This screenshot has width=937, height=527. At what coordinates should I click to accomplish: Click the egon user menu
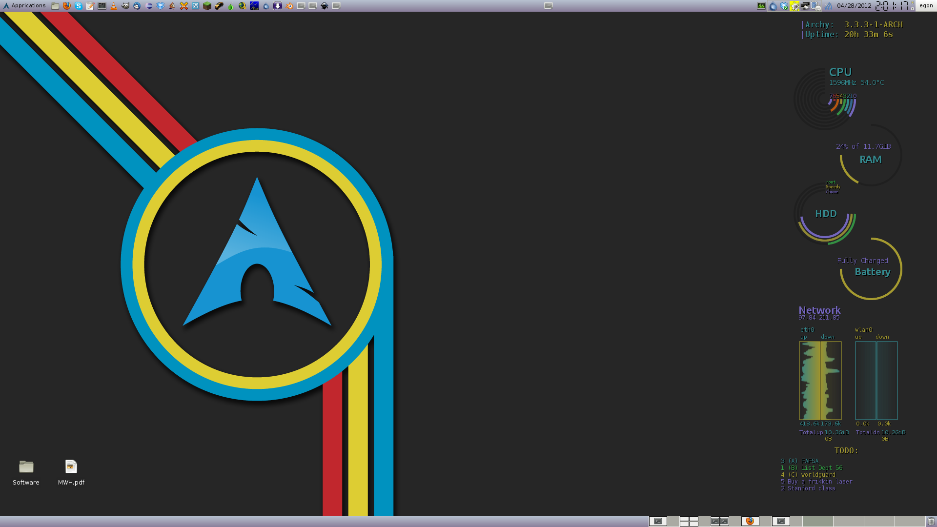pos(926,6)
